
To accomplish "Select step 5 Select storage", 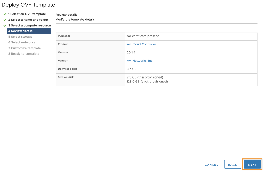I will (x=20, y=37).
